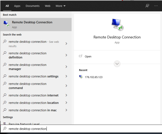This screenshot has width=162, height=134.
Task: Click the Open icon in the right panel
Action: click(x=80, y=56)
